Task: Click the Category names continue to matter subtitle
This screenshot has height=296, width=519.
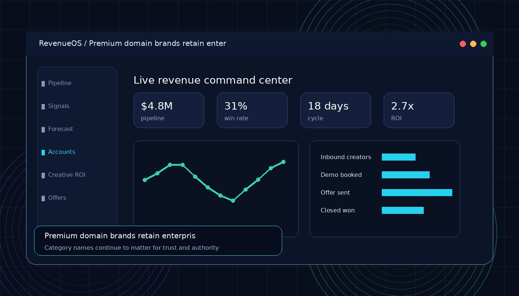Action: [132, 248]
